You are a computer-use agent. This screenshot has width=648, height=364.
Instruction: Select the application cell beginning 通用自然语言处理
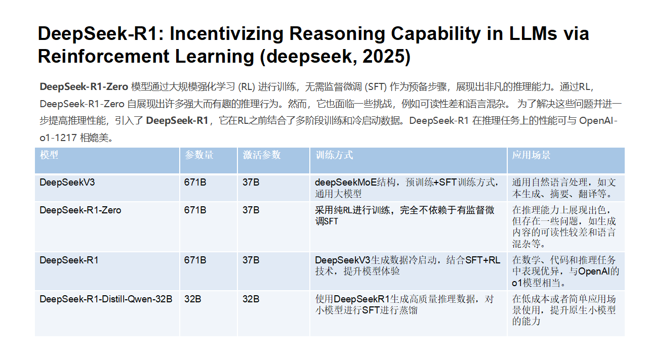tap(566, 188)
